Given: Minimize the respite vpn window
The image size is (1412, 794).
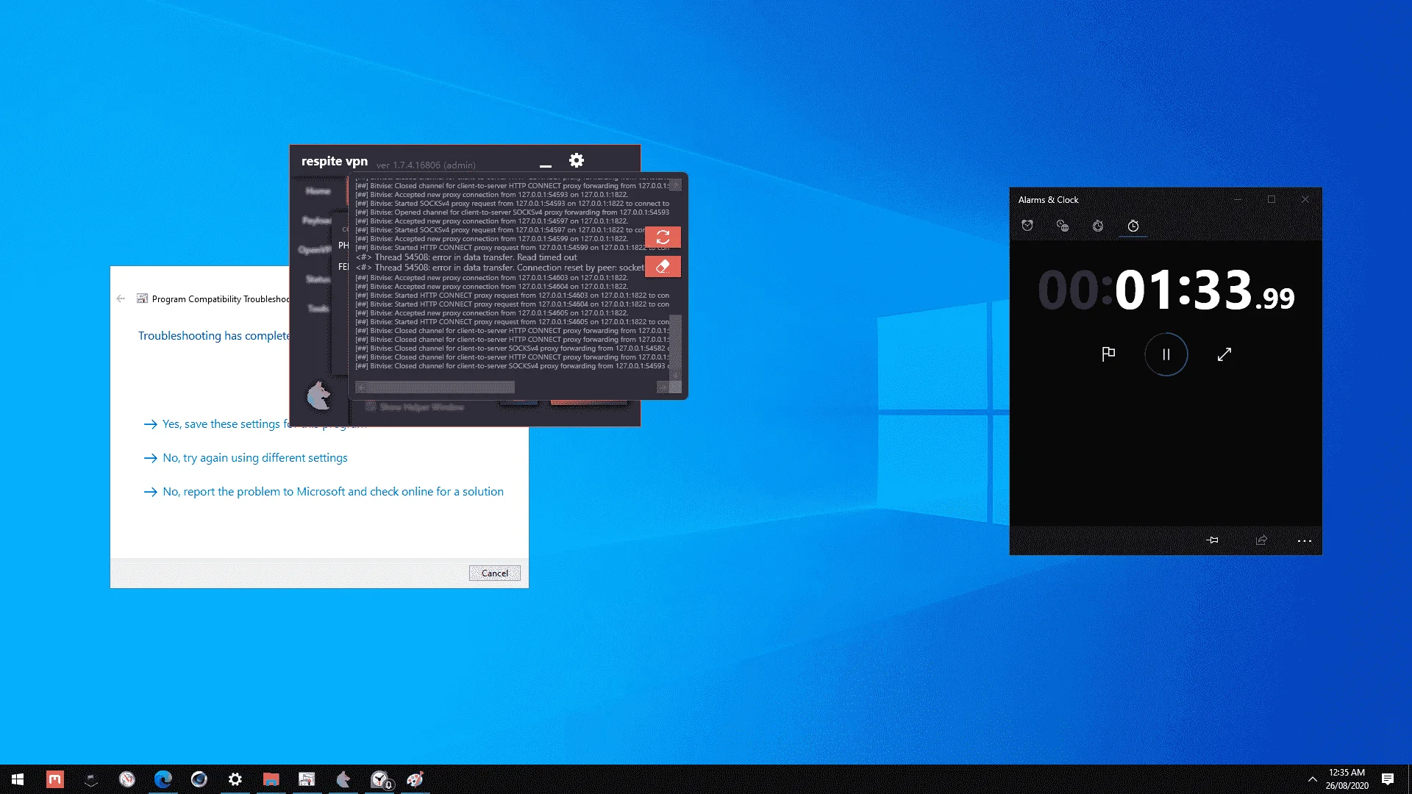Looking at the screenshot, I should [x=546, y=165].
